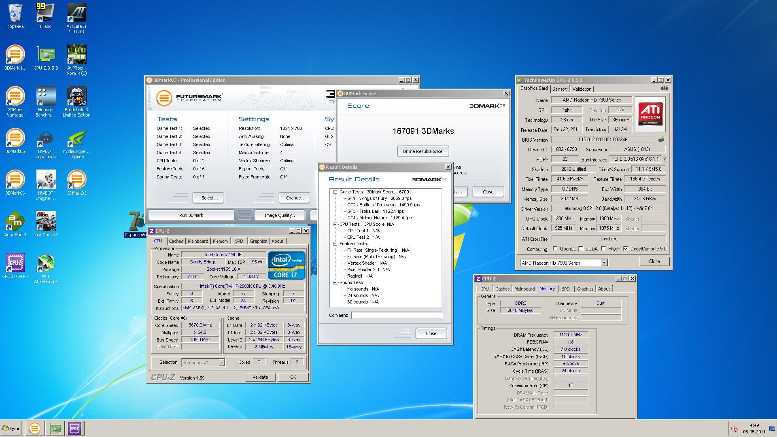Select GT4 - Mother Nature result row

(379, 218)
